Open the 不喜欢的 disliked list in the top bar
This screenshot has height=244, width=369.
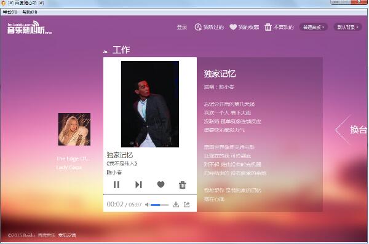point(279,27)
